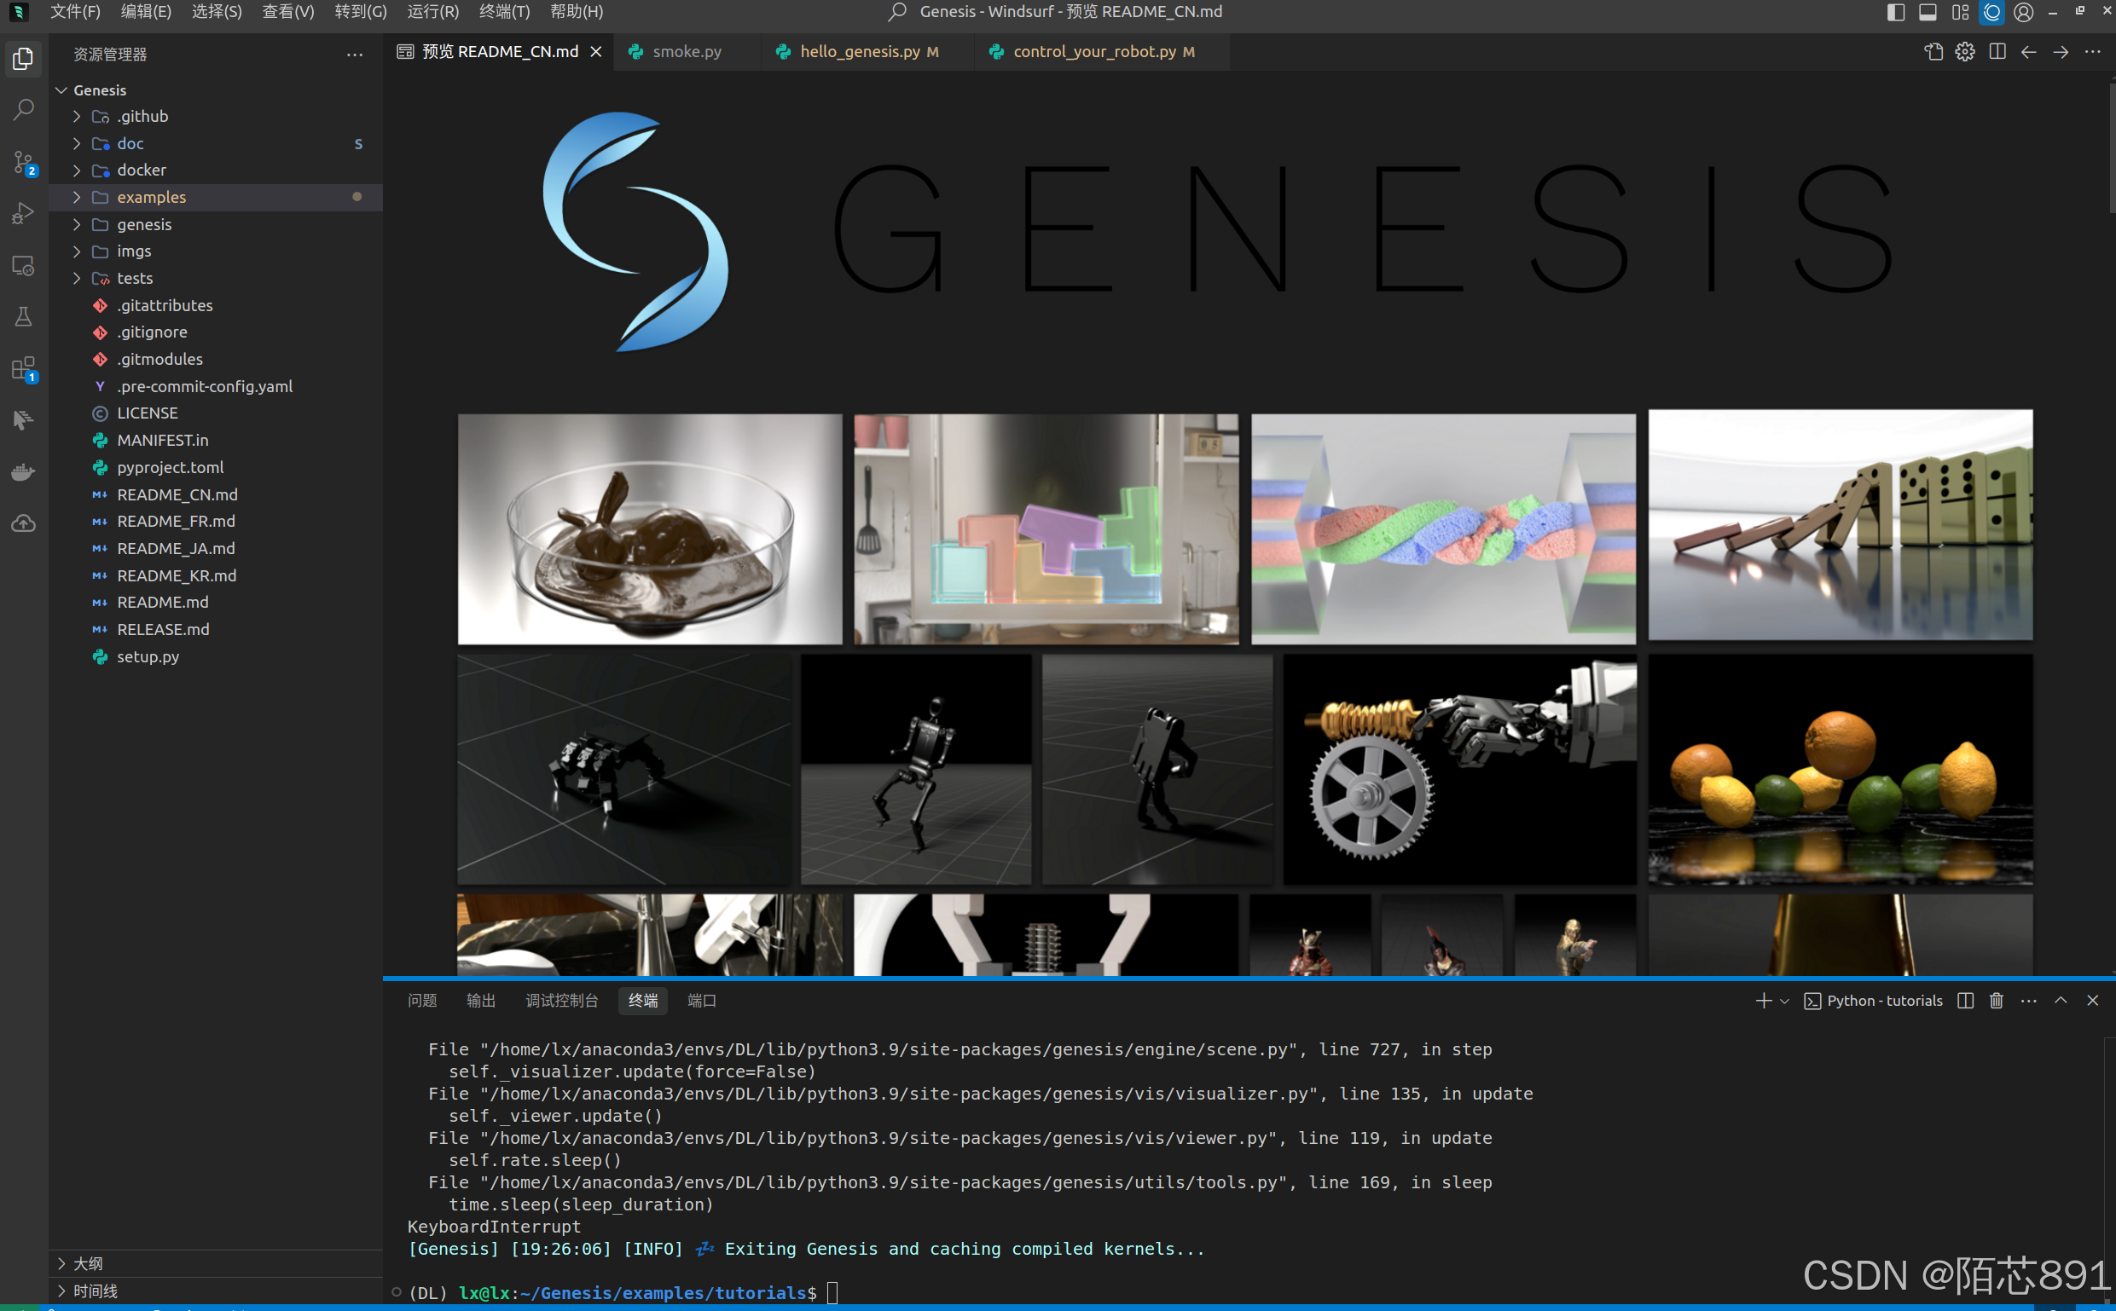Kill the Python - tutorials terminal with trash icon
Viewport: 2116px width, 1311px height.
point(1996,1001)
